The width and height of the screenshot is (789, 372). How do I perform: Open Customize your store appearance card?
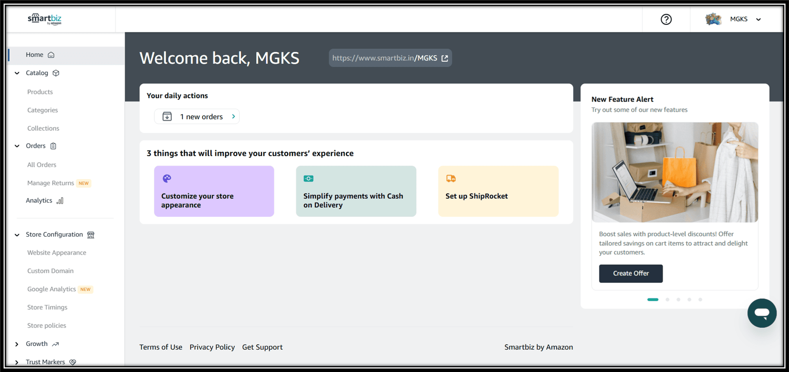tap(214, 191)
